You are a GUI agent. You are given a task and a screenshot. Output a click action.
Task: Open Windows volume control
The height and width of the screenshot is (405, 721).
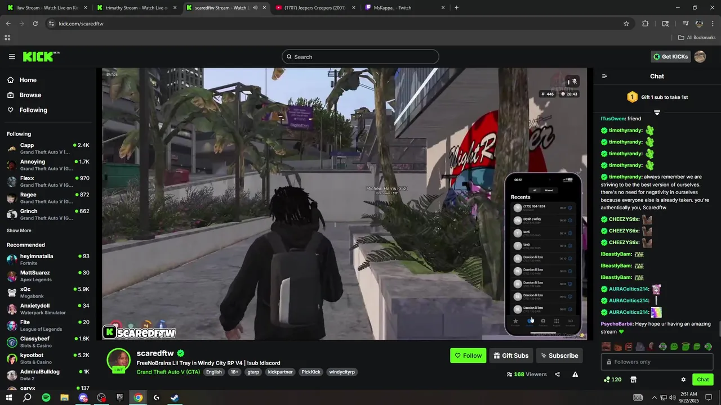click(x=673, y=398)
